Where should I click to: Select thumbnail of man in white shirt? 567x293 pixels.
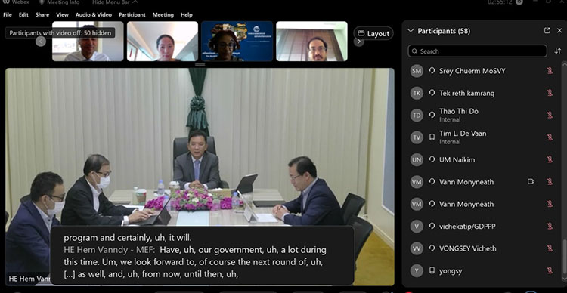[x=88, y=42]
